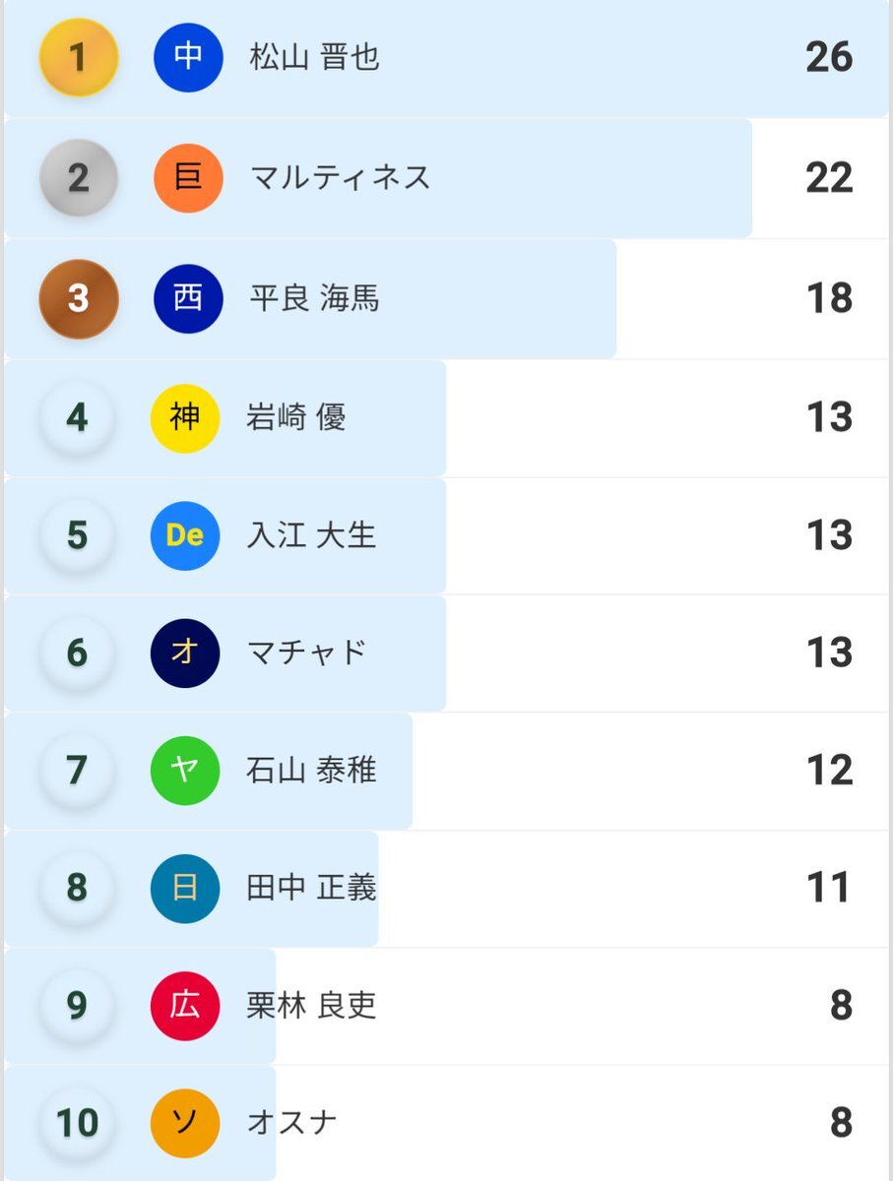Click 栗林 良吏's score of 8
The width and height of the screenshot is (893, 1181).
(841, 1005)
